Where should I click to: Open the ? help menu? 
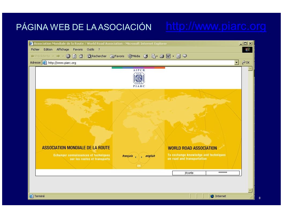pyautogui.click(x=99, y=49)
